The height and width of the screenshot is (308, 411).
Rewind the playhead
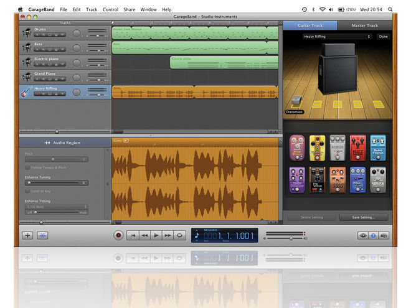(144, 235)
